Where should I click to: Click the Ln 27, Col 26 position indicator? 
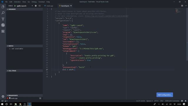tap(140, 101)
